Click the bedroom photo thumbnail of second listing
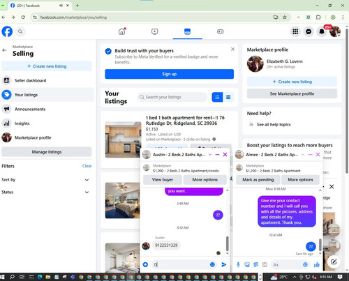This screenshot has width=349, height=281. coord(122,200)
